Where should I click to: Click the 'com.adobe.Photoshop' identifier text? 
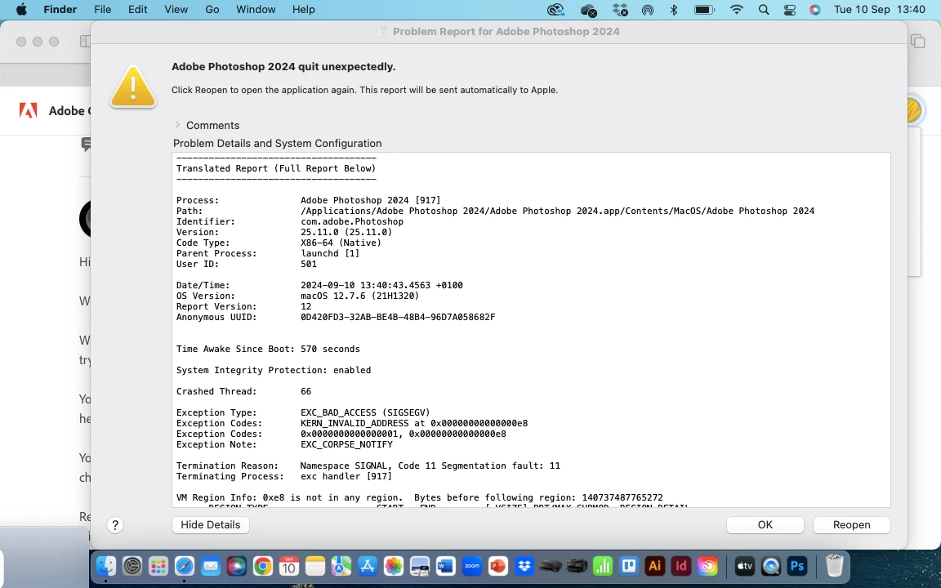(x=352, y=222)
